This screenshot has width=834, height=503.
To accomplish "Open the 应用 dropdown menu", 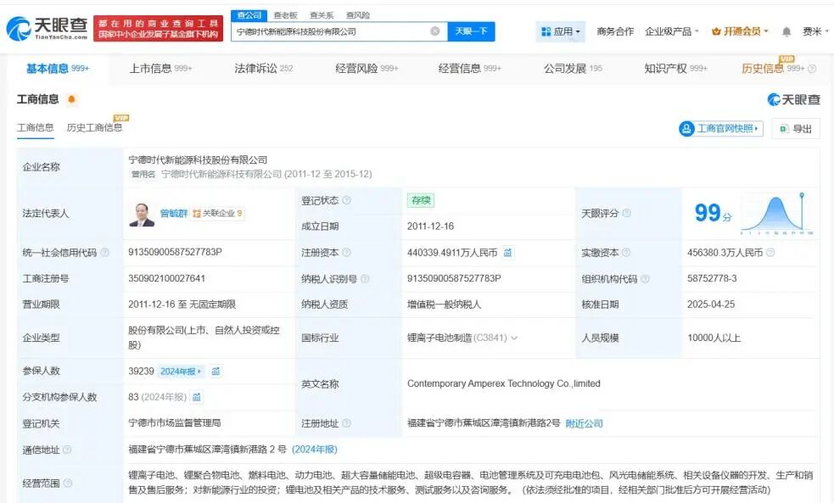I will [x=561, y=31].
